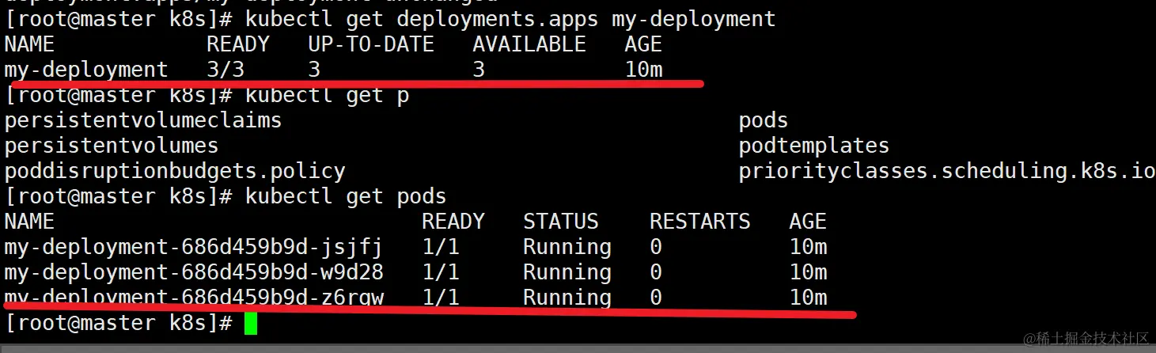The image size is (1156, 353).
Task: Select the 'priorityclasses.scheduling.k8s.io' completion
Action: tap(946, 171)
